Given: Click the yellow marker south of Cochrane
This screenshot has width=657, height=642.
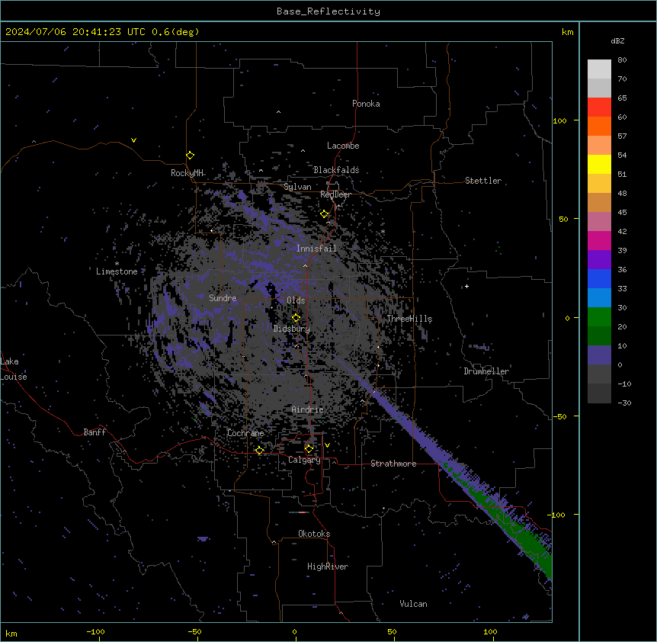Looking at the screenshot, I should (x=260, y=451).
